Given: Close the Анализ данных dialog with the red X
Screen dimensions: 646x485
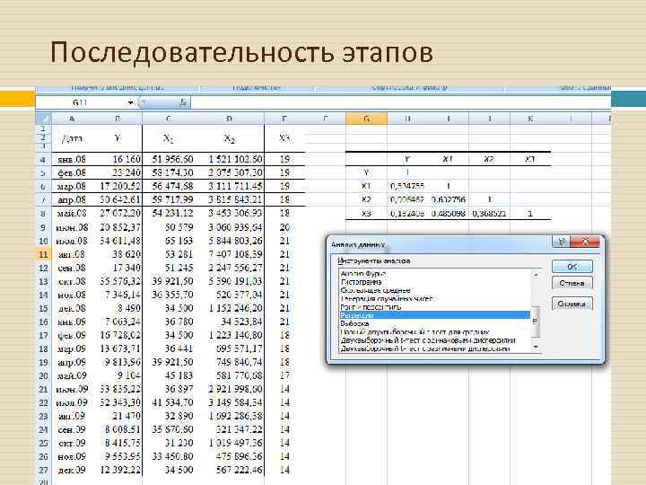Looking at the screenshot, I should coord(585,242).
